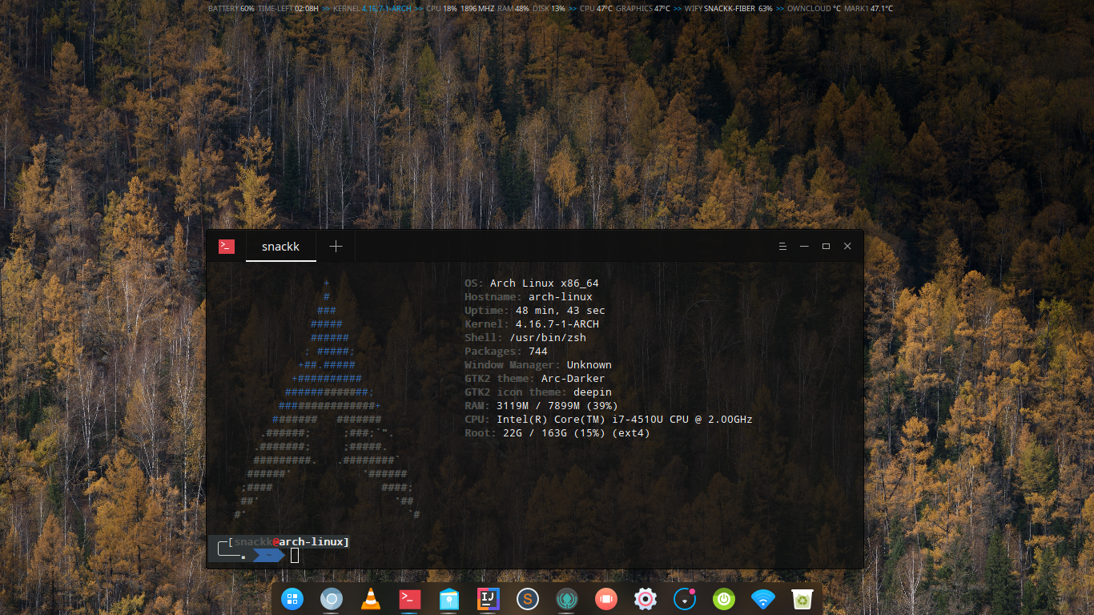1094x615 pixels.
Task: Open system settings gear in dock
Action: 646,598
